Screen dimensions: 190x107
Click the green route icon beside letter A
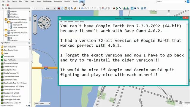click(117, 8)
